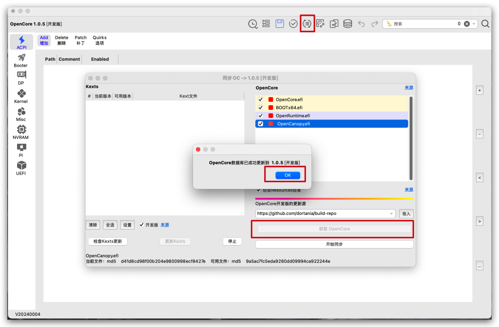499x327 pixels.
Task: Click the gradient progress bar above update source
Action: coord(334,199)
